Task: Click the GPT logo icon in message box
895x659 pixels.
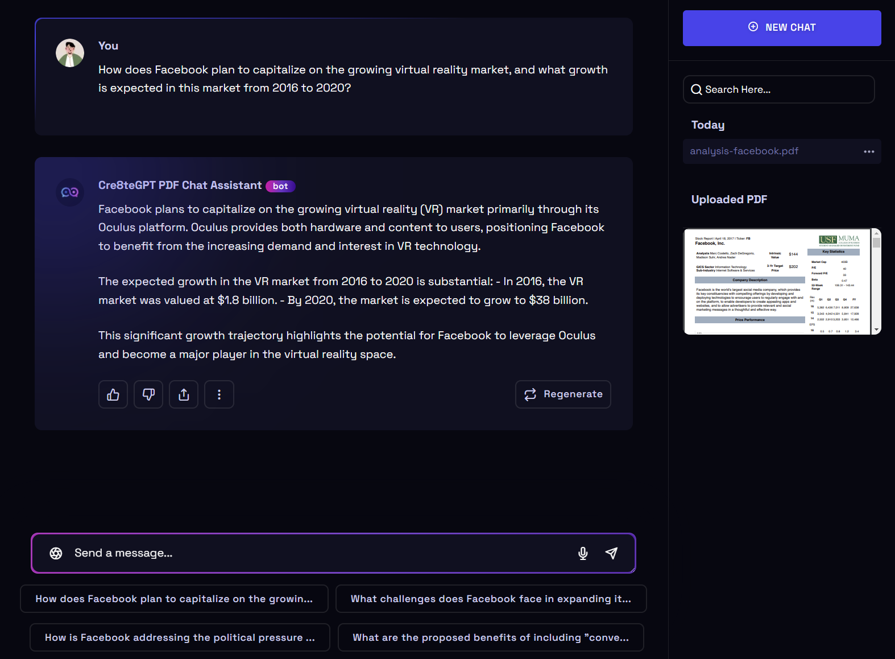Action: click(x=56, y=553)
